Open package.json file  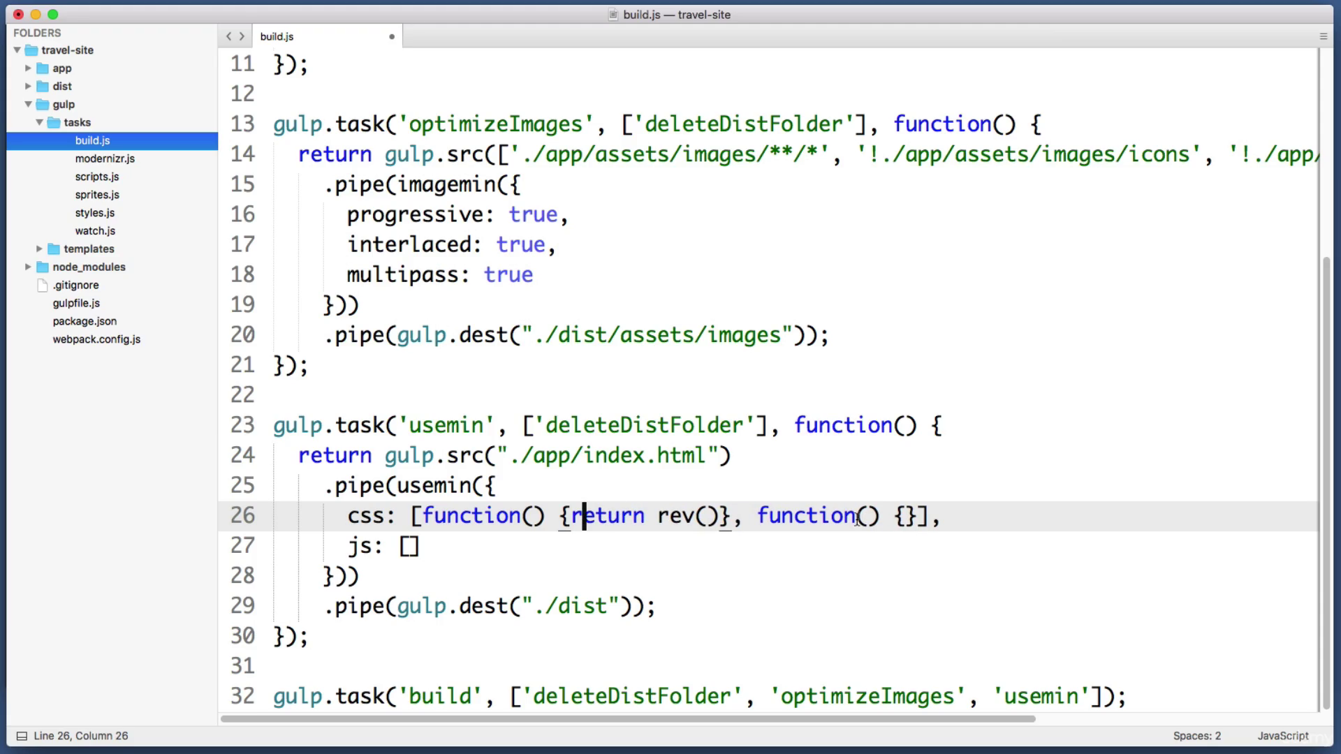[x=85, y=321]
